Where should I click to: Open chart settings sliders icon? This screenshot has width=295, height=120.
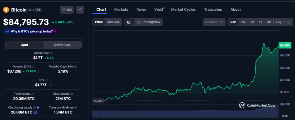[288, 22]
